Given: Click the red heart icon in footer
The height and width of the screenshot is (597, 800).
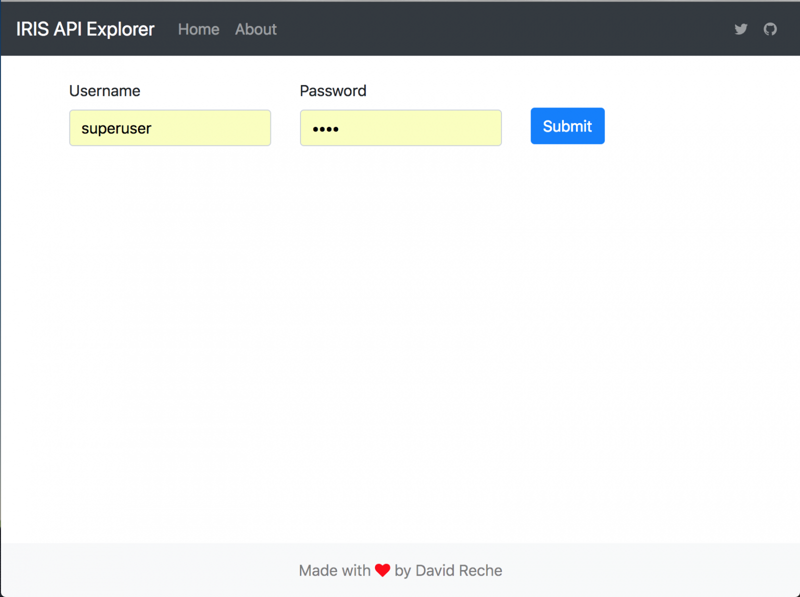Looking at the screenshot, I should pos(382,570).
